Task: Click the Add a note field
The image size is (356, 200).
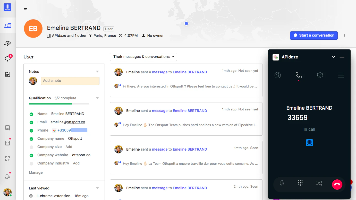Action: click(70, 81)
